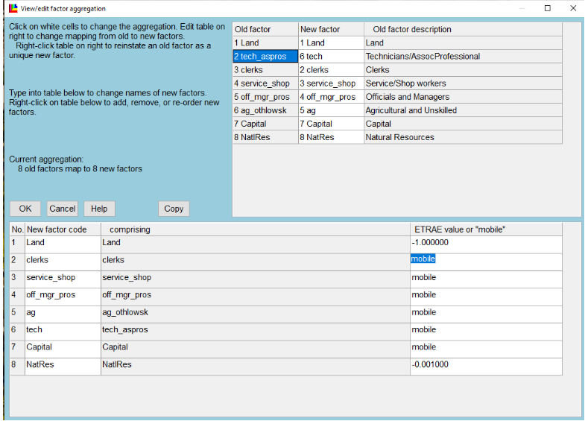Click comprising cell 'ag_othlowsk'
585x421 pixels.
point(255,314)
